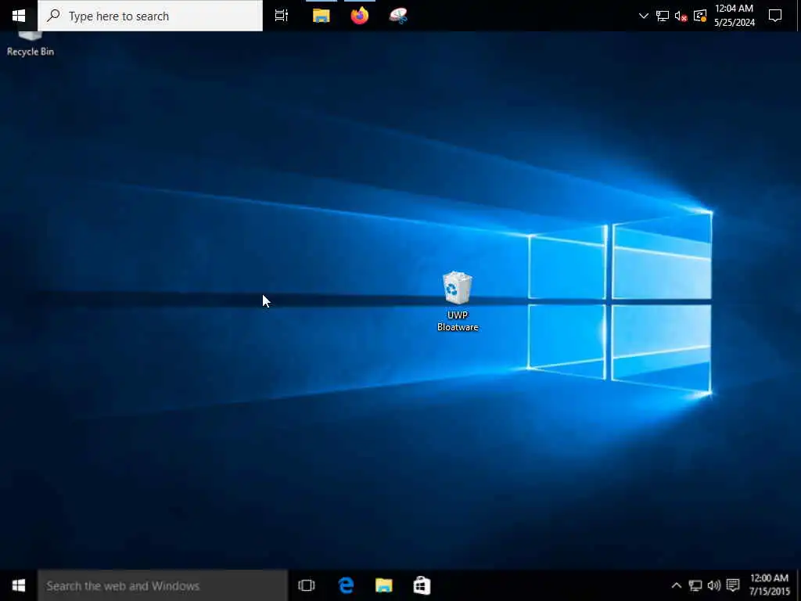Open File Explorer on the bottom taskbar
This screenshot has width=801, height=601.
(x=383, y=585)
